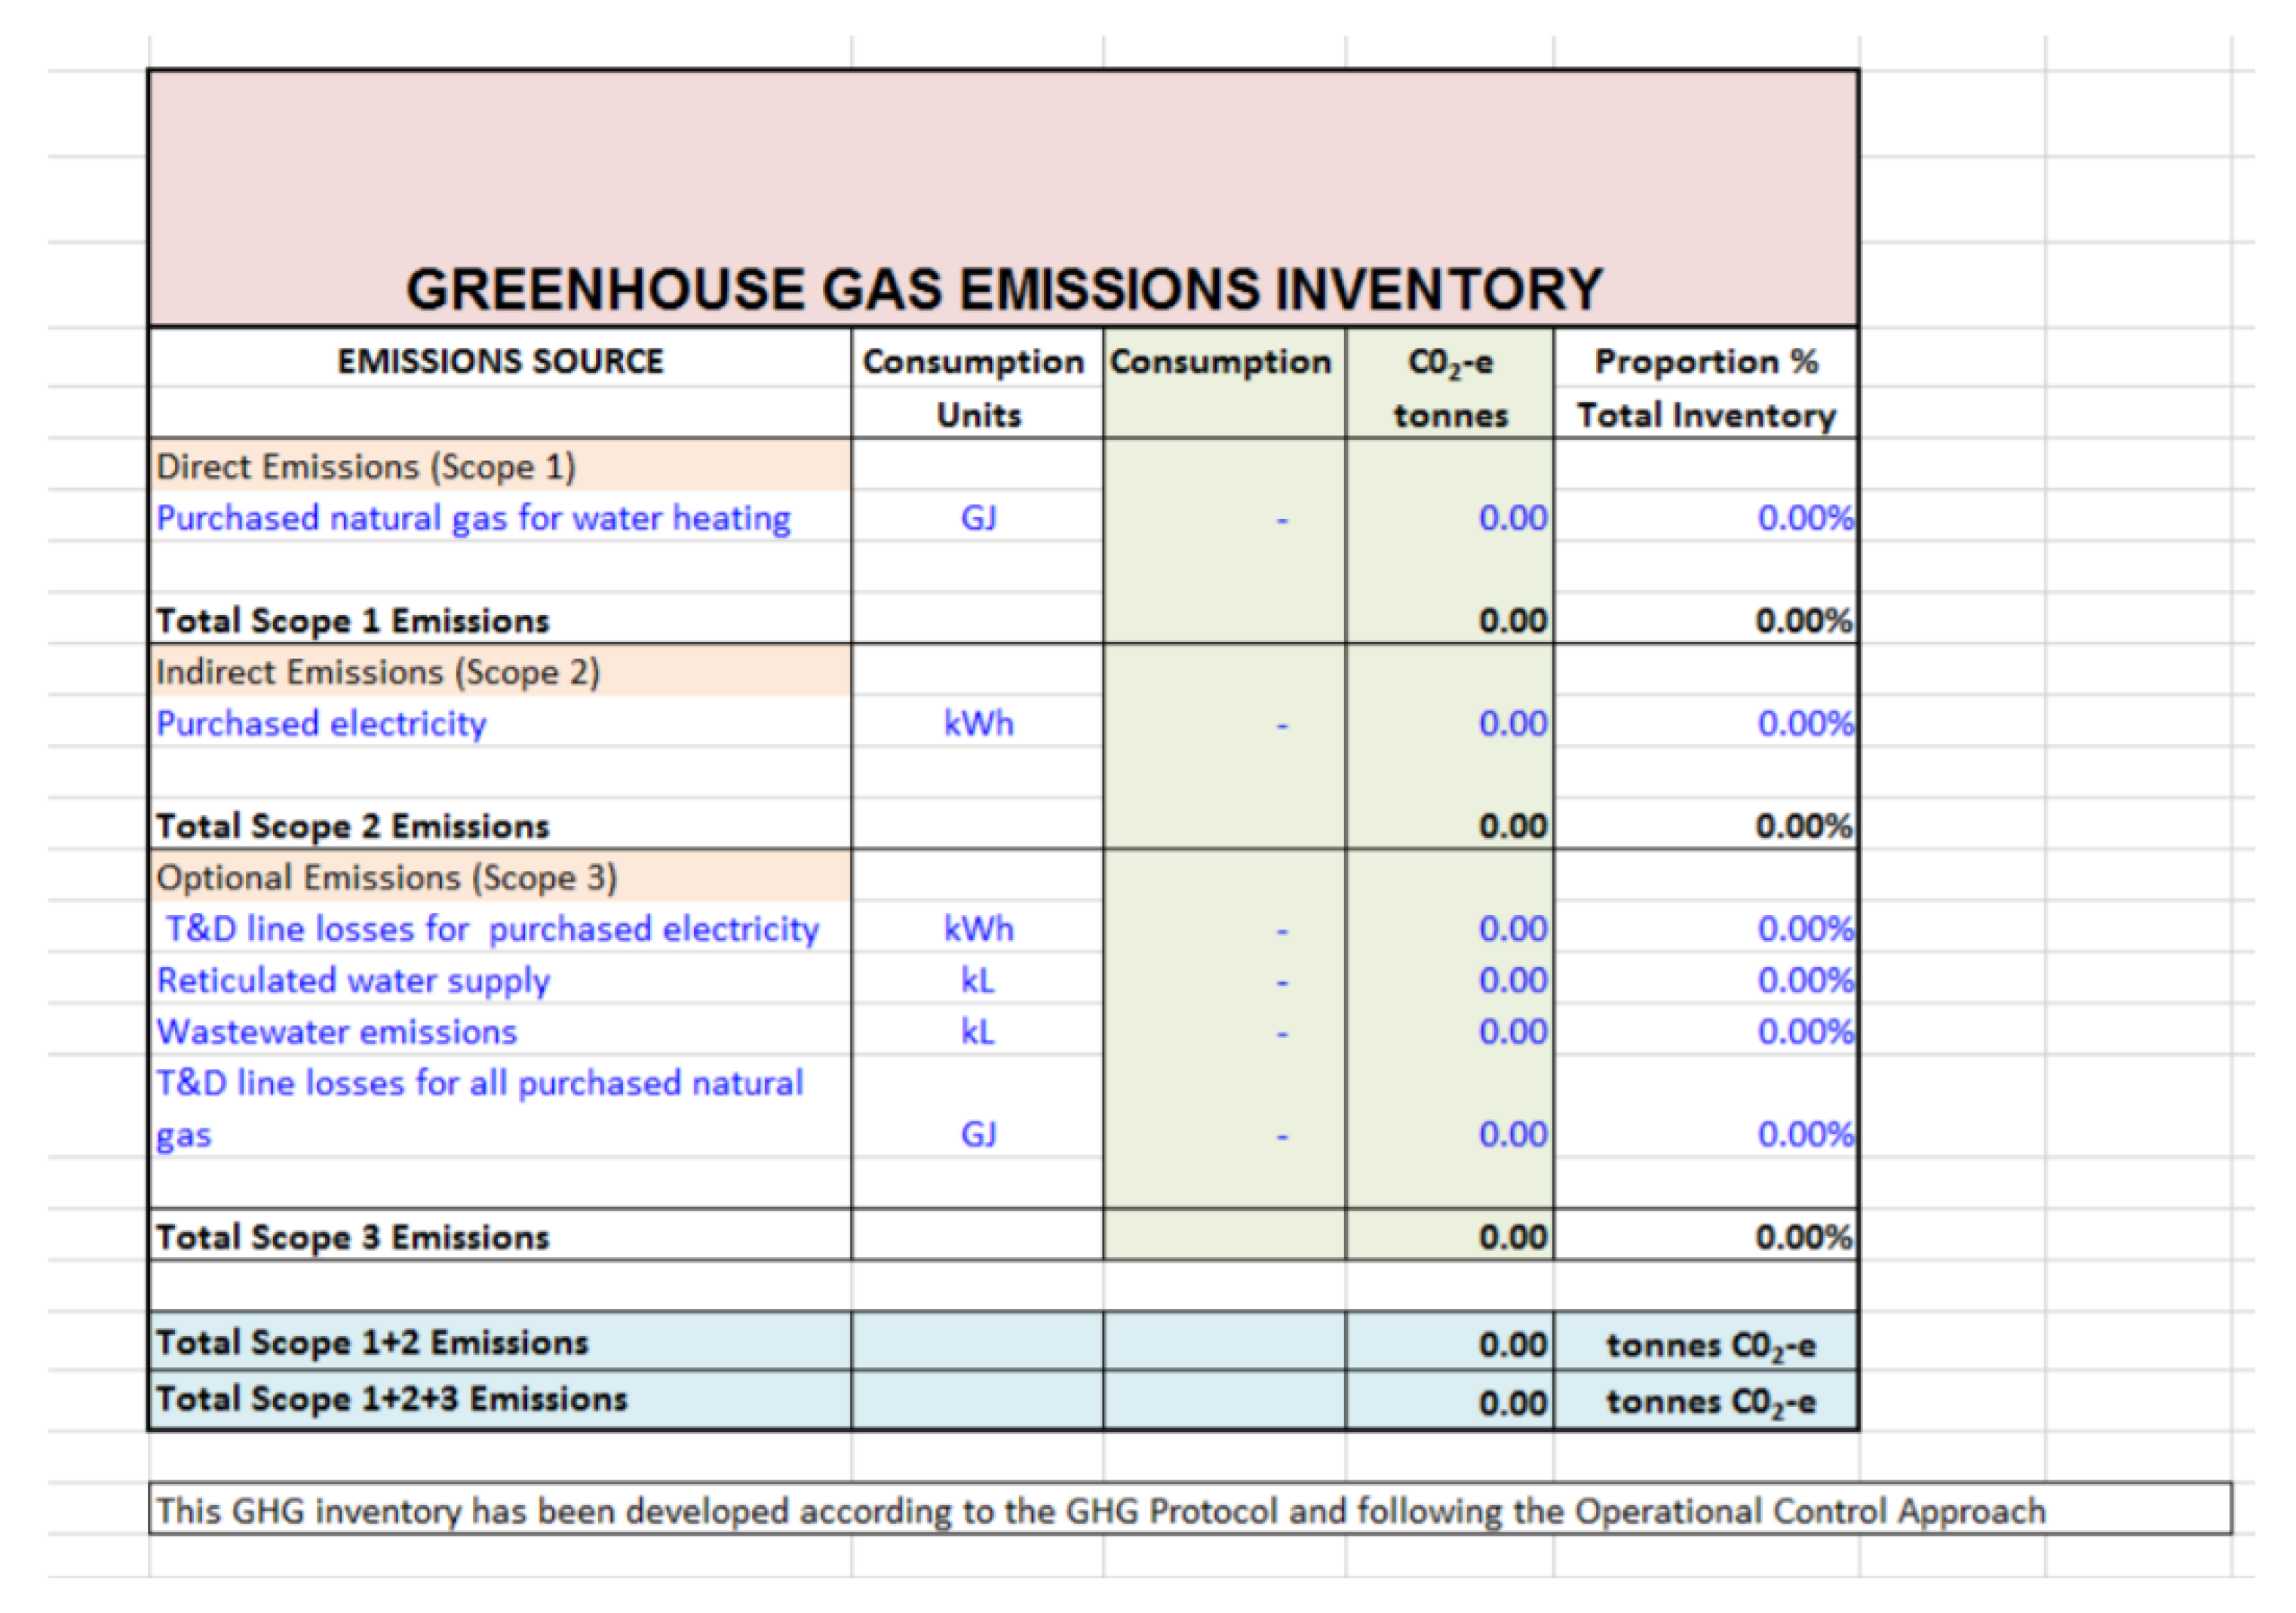
Task: Click the Reticulated water supply cell
Action: pos(353,981)
